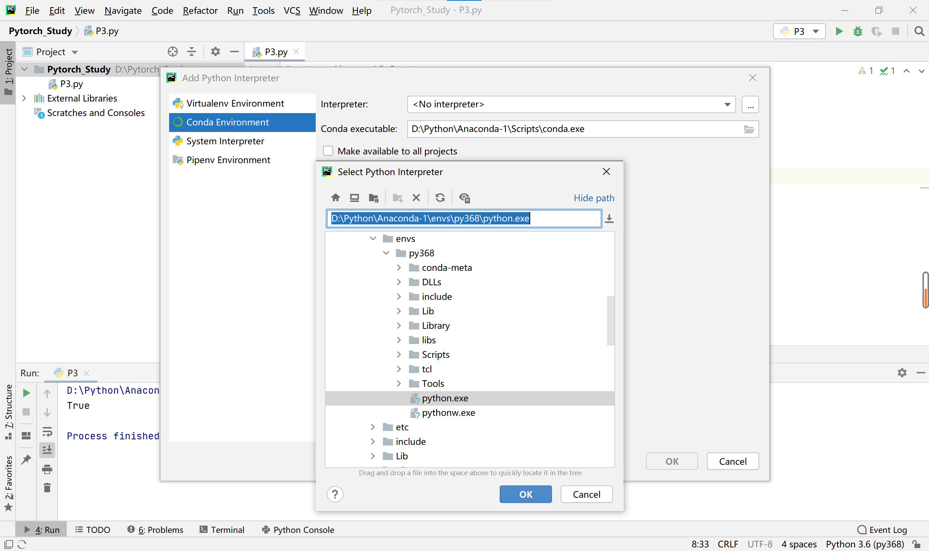Click the interpreter path input field
The image size is (929, 551).
click(464, 218)
